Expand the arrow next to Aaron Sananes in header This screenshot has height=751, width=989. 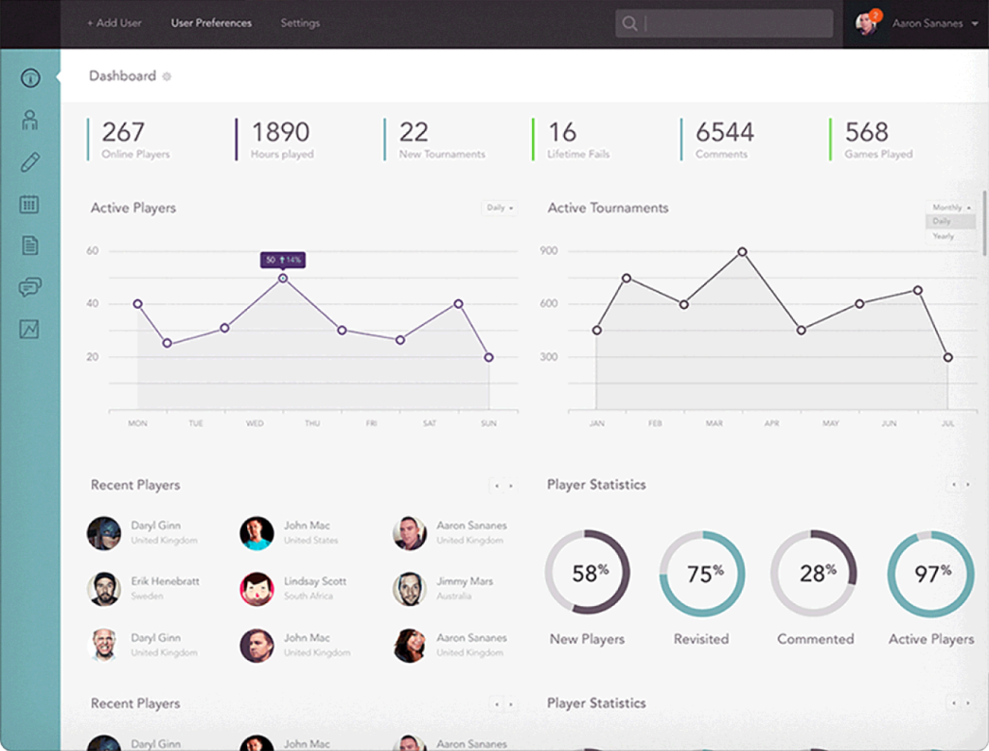(x=974, y=24)
